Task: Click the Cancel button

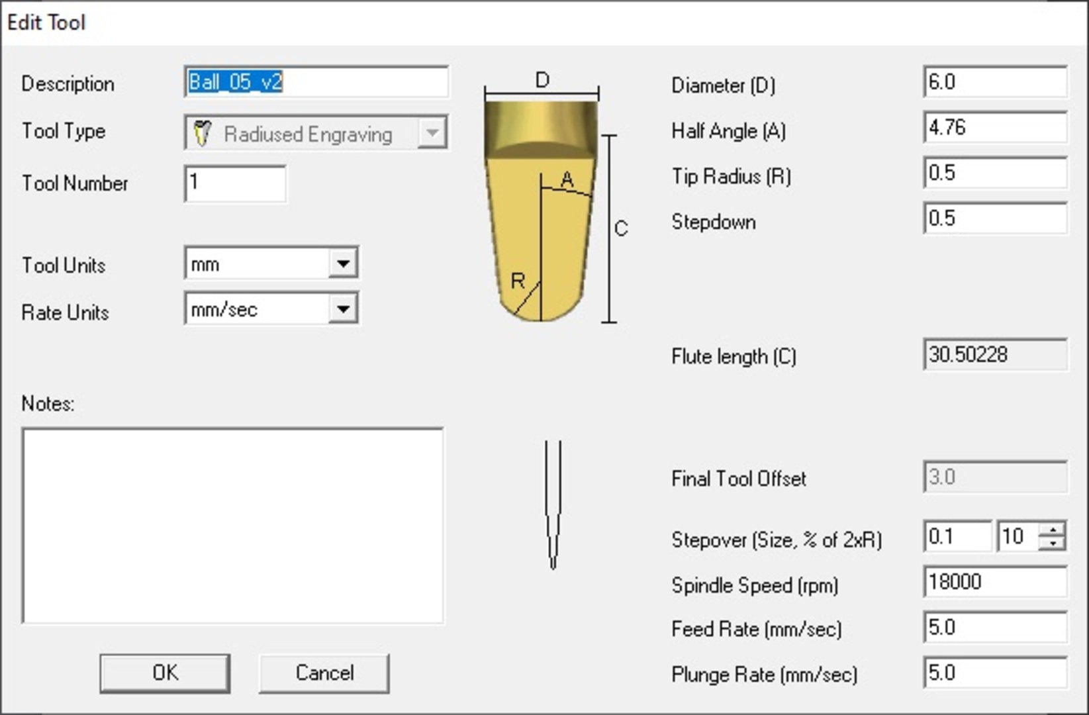Action: coord(324,673)
